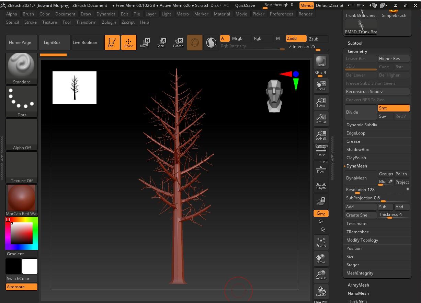Switch to the Scale tool
The height and width of the screenshot is (303, 421).
coord(161,43)
